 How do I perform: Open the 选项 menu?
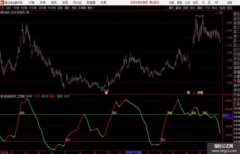pos(195,3)
